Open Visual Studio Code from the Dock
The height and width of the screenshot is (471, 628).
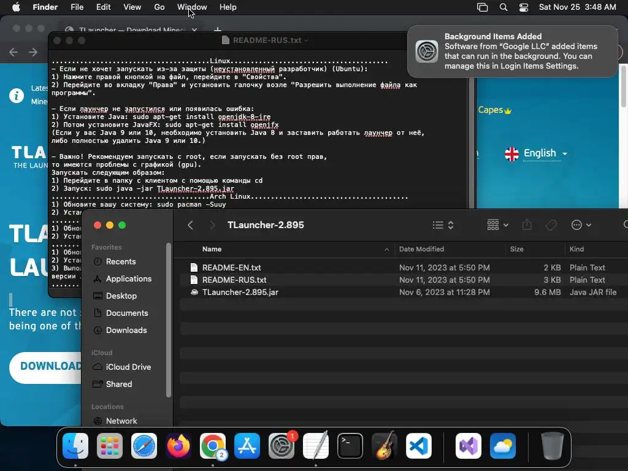click(418, 446)
